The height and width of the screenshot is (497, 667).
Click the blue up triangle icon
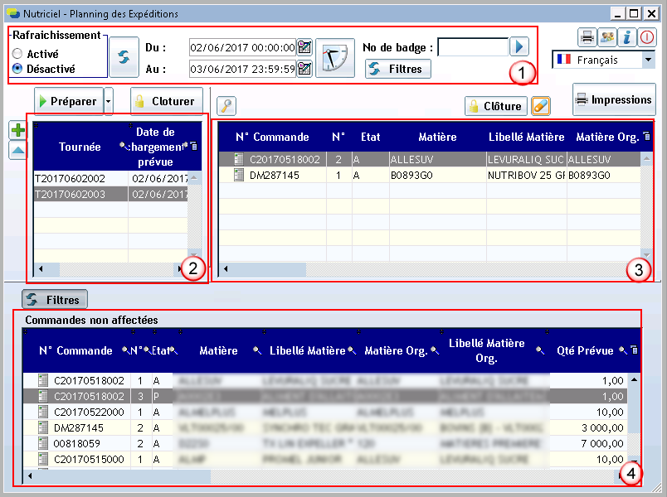pos(18,150)
